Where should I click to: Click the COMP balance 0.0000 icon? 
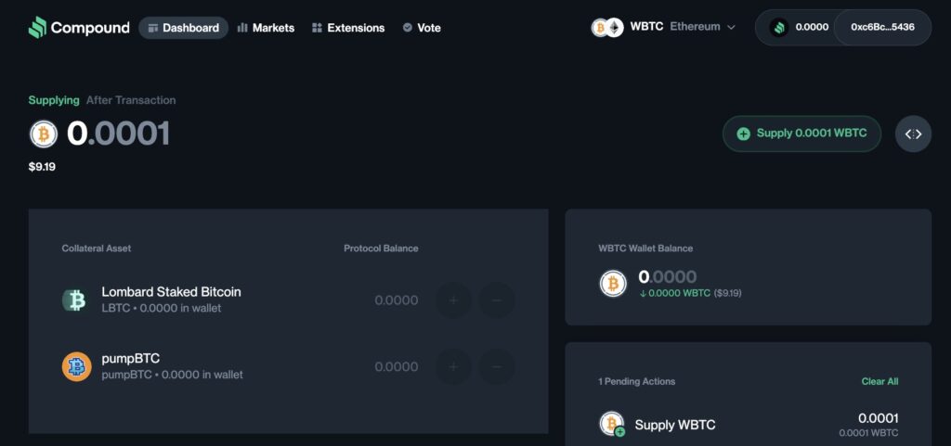[778, 28]
